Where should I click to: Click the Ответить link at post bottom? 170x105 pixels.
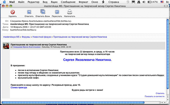click(160, 93)
